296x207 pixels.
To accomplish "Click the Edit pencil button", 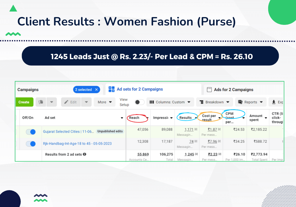I will tap(70, 102).
